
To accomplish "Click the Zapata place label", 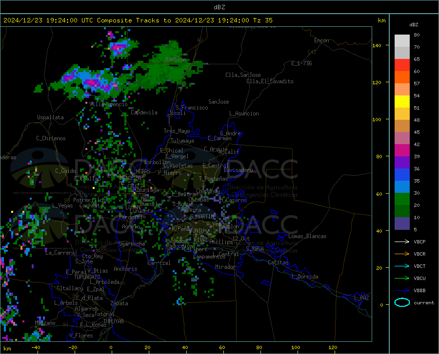I will pyautogui.click(x=120, y=303).
